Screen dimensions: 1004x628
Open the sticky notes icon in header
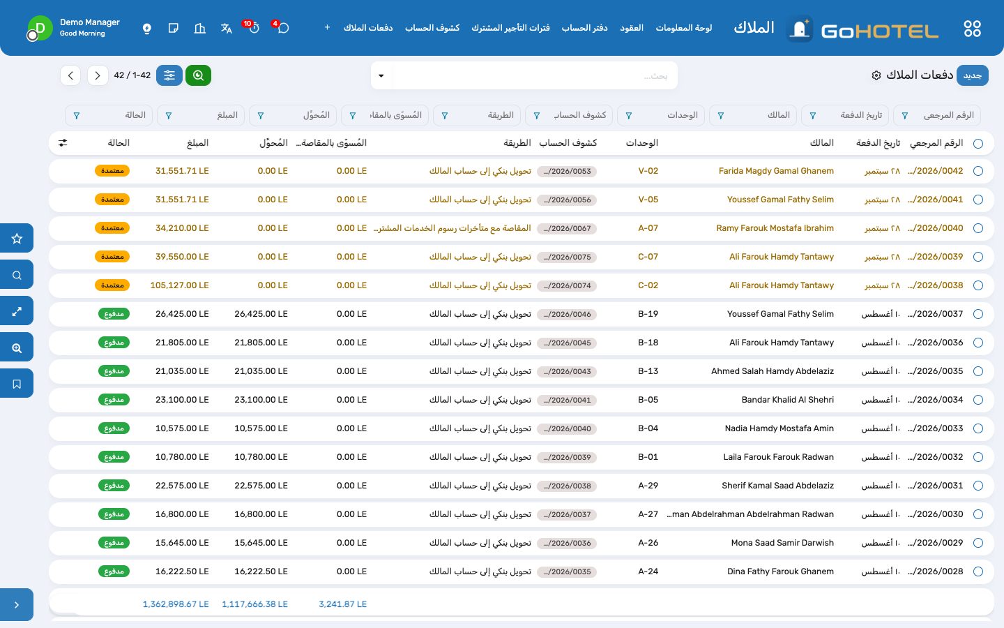pyautogui.click(x=174, y=29)
